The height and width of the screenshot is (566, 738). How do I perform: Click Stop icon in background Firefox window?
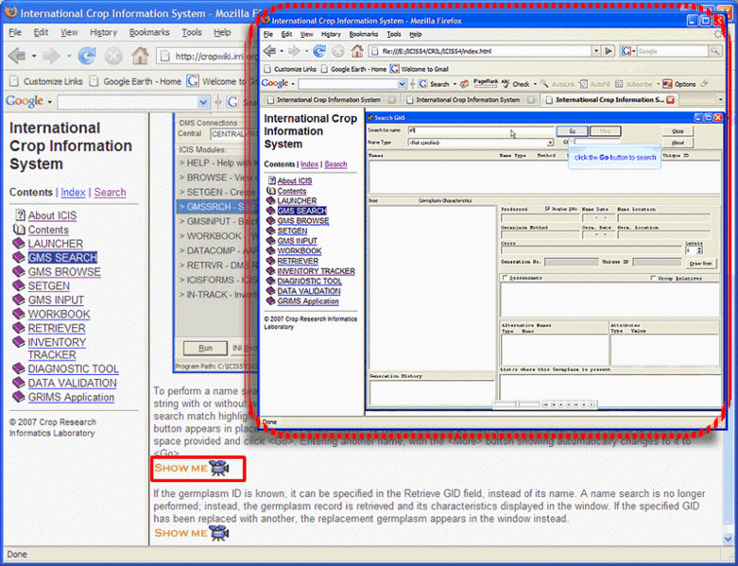pyautogui.click(x=113, y=56)
